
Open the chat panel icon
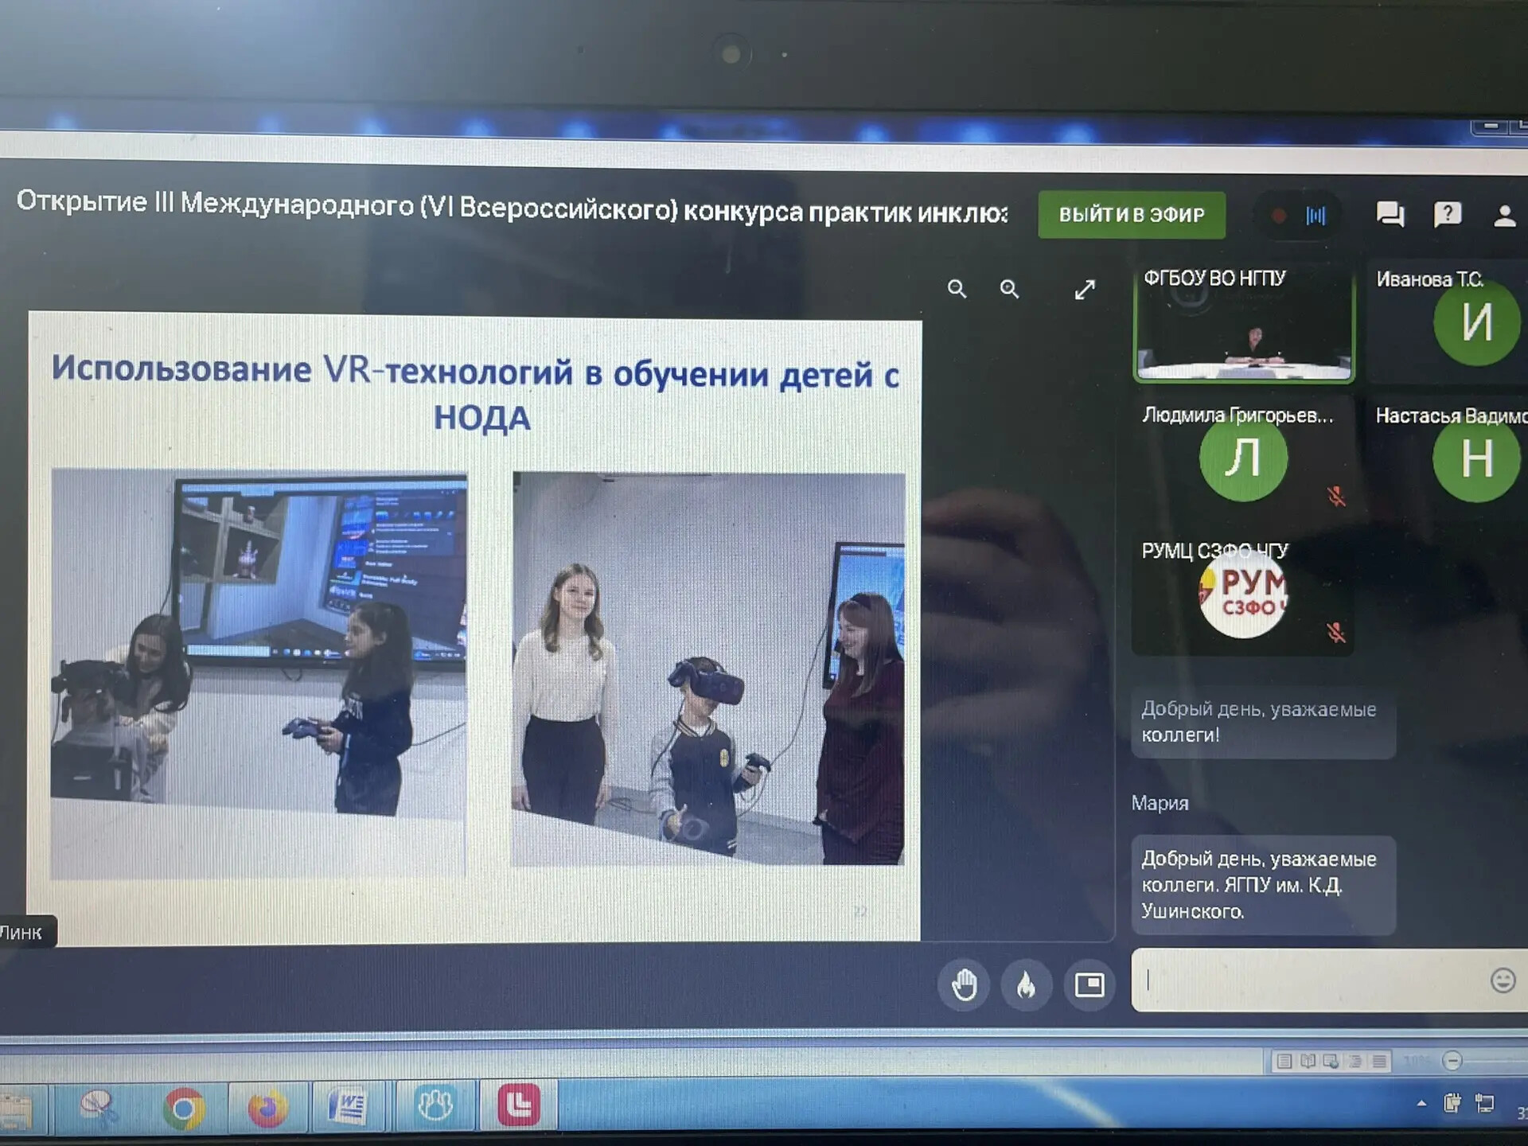[x=1390, y=214]
